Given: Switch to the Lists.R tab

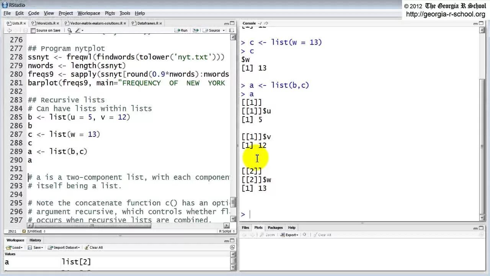Looking at the screenshot, I should (x=17, y=23).
